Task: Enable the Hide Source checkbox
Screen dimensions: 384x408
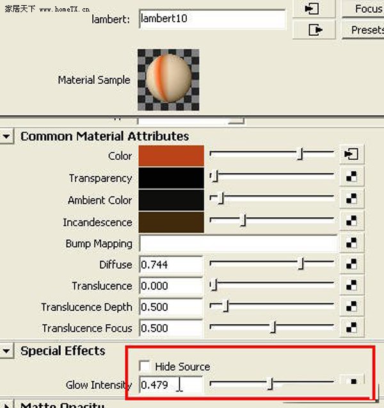Action: pyautogui.click(x=145, y=366)
